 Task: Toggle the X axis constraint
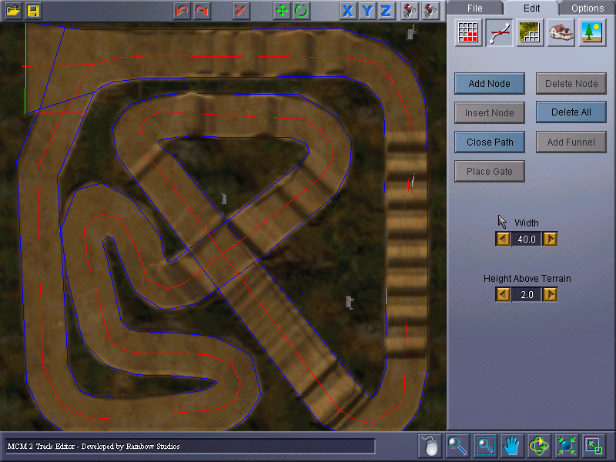tap(347, 11)
